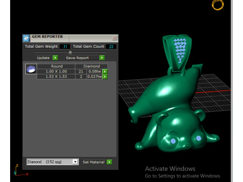Click the Update button label
The image size is (243, 182).
point(43,58)
